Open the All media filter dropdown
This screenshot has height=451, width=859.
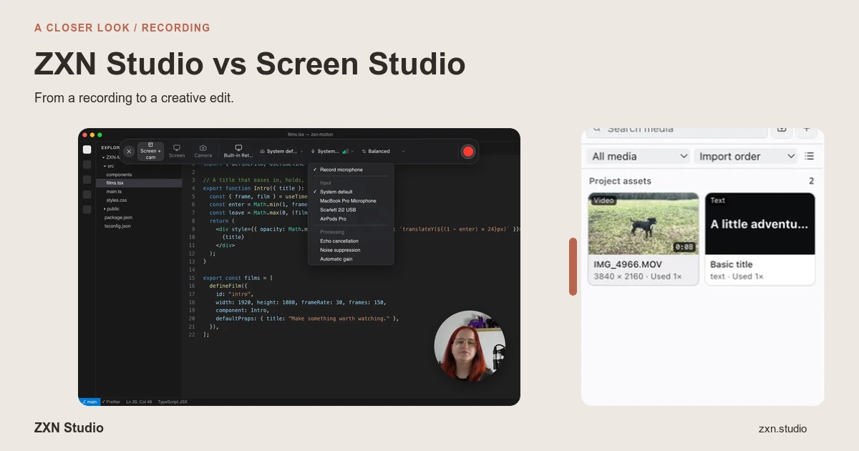click(x=639, y=156)
